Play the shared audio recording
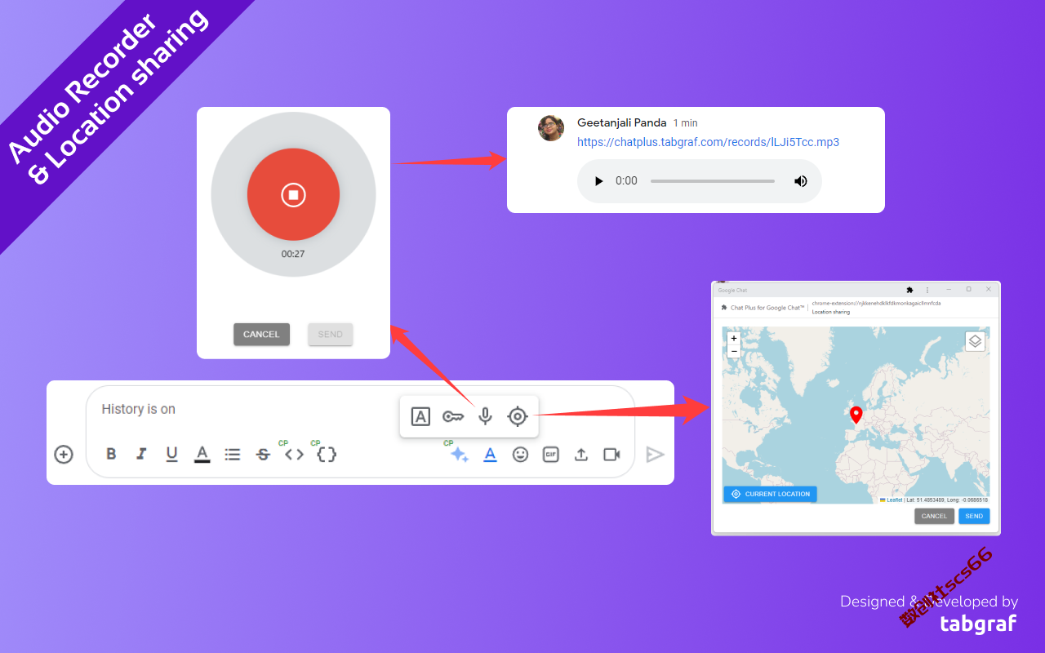This screenshot has width=1045, height=653. click(598, 181)
